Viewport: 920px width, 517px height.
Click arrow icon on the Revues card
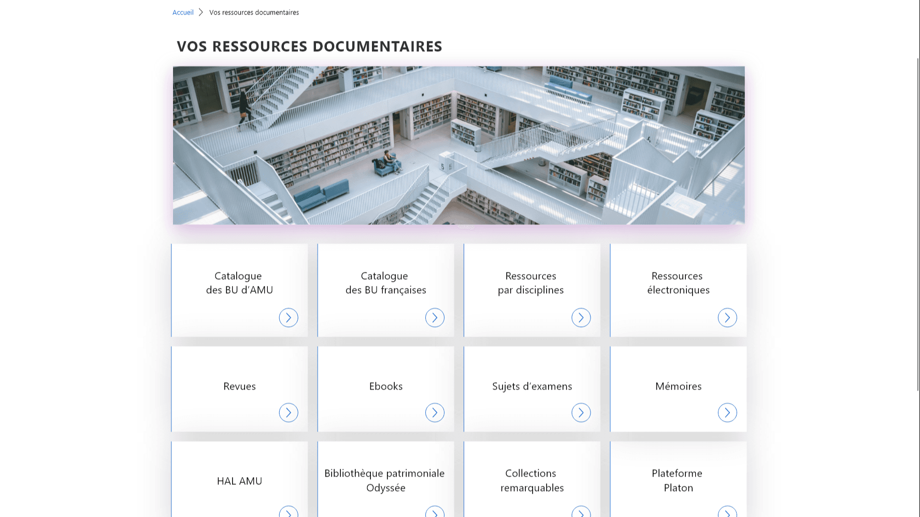[x=289, y=412]
